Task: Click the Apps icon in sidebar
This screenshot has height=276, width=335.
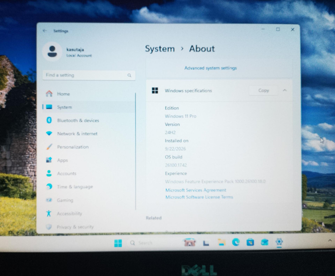Action: pos(49,160)
